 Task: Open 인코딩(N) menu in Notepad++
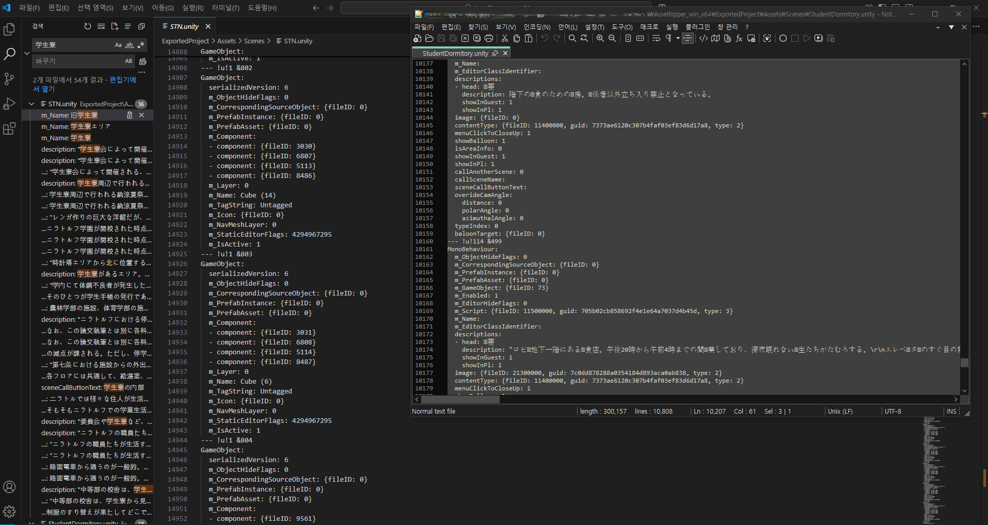[x=537, y=27]
